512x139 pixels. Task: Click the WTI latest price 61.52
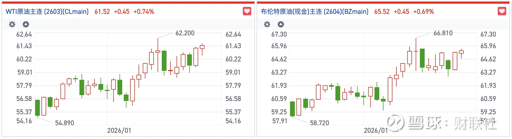click(x=102, y=12)
